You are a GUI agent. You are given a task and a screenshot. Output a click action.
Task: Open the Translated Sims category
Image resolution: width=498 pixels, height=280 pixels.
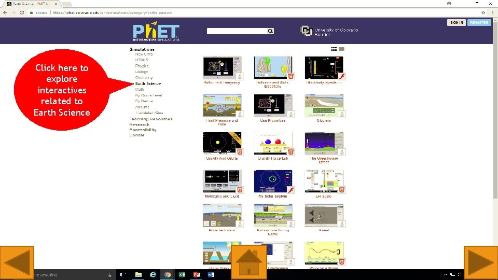click(149, 113)
